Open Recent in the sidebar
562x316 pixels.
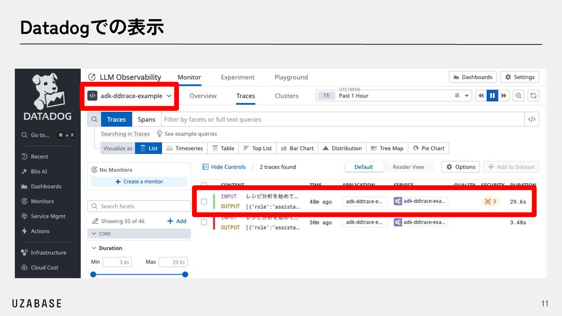click(x=35, y=156)
